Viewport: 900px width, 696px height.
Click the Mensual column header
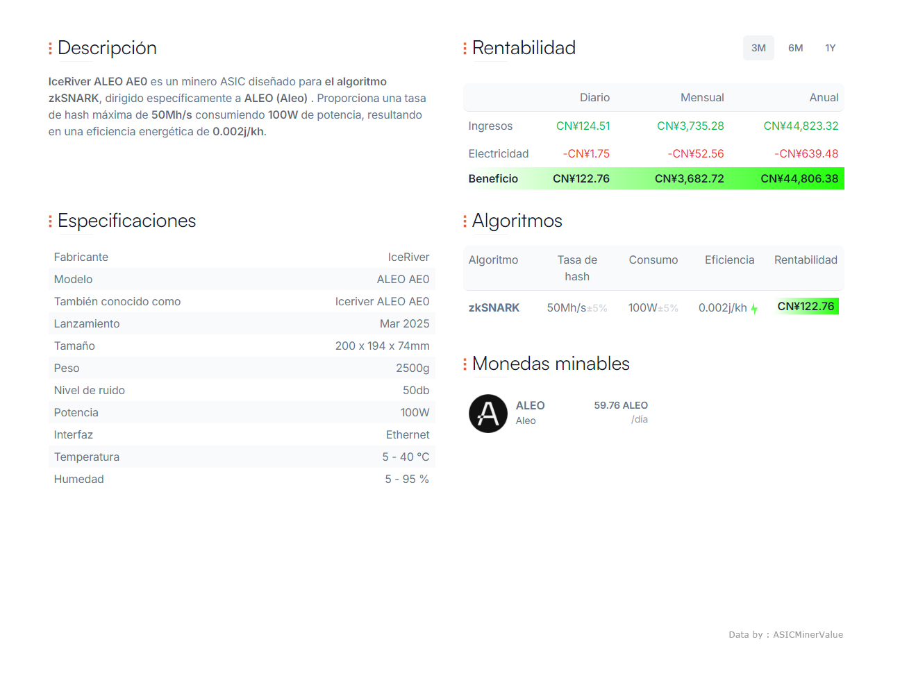coord(702,97)
